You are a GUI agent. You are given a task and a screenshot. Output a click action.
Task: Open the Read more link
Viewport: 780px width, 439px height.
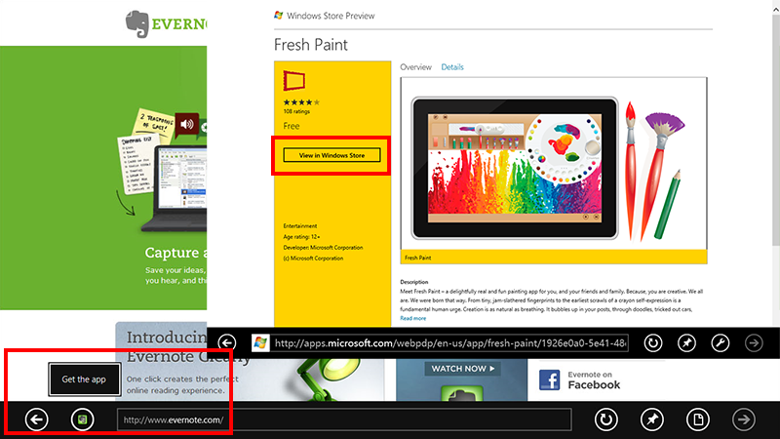point(412,318)
